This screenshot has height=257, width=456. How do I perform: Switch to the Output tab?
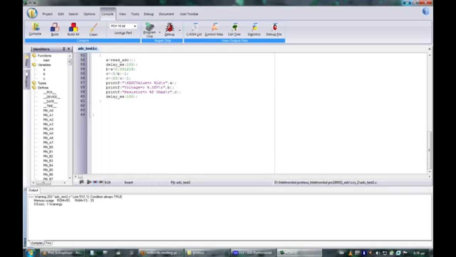[33, 190]
